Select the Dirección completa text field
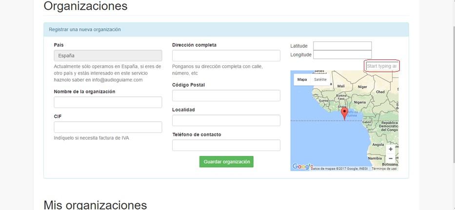 click(x=226, y=56)
